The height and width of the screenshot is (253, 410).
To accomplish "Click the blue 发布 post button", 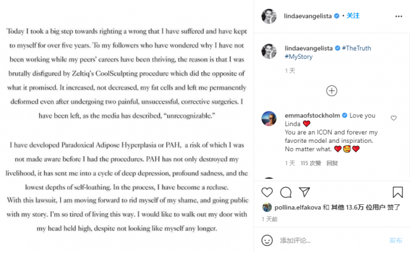I will (x=396, y=240).
